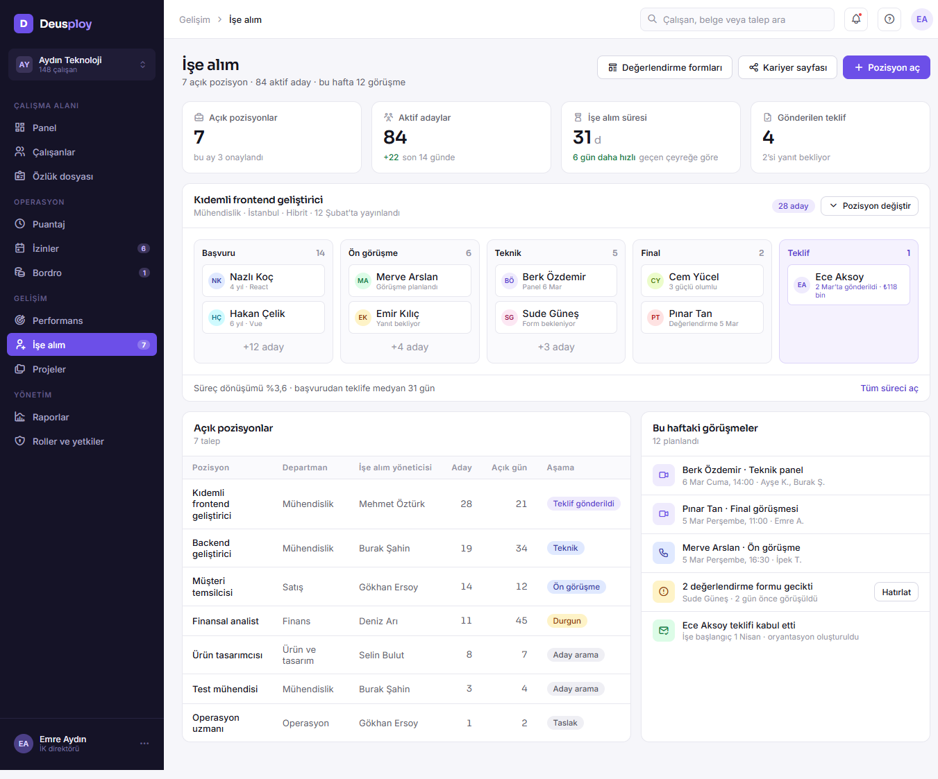Expand +12 aday in the Başvuru column
Image resolution: width=938 pixels, height=779 pixels.
click(x=263, y=347)
